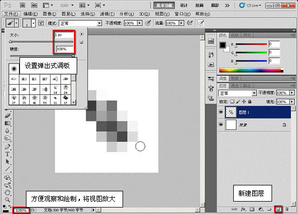Toggle tablet pressure controls size

(x=201, y=23)
